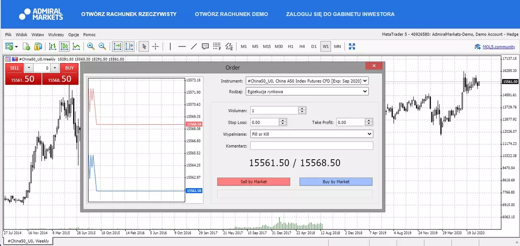Click the fullscreen toggle icon

pos(352,46)
